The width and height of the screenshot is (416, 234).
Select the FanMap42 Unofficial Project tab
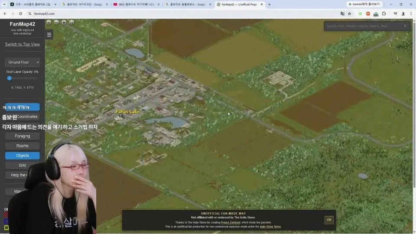tap(240, 4)
